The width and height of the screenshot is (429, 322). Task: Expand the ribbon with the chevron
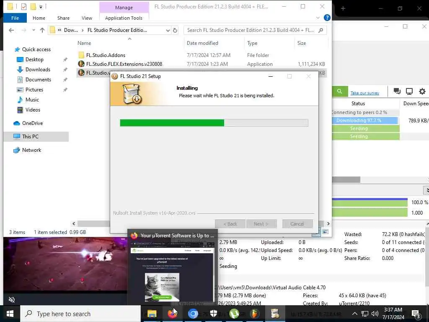318,18
